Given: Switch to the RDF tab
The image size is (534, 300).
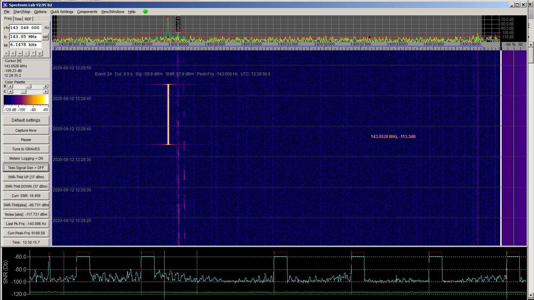Looking at the screenshot, I should [x=28, y=19].
